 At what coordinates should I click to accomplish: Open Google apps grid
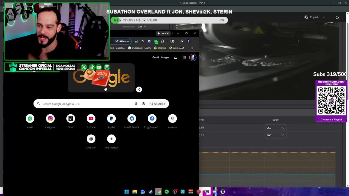coord(184,57)
